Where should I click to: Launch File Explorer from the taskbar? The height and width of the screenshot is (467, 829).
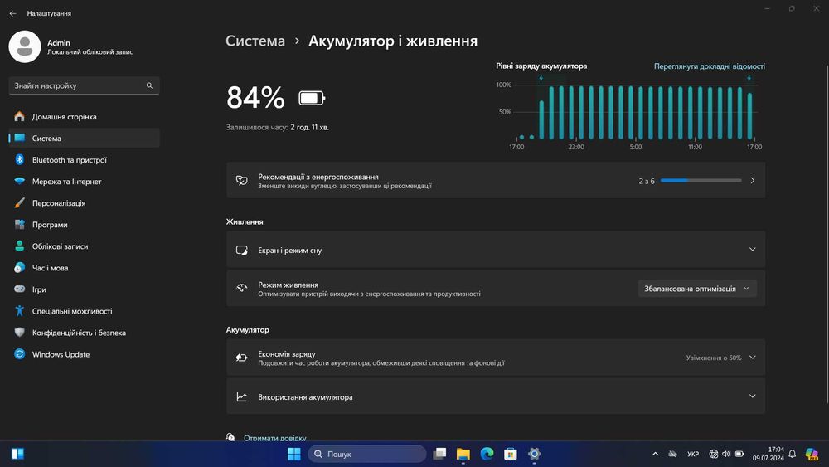[x=463, y=454]
